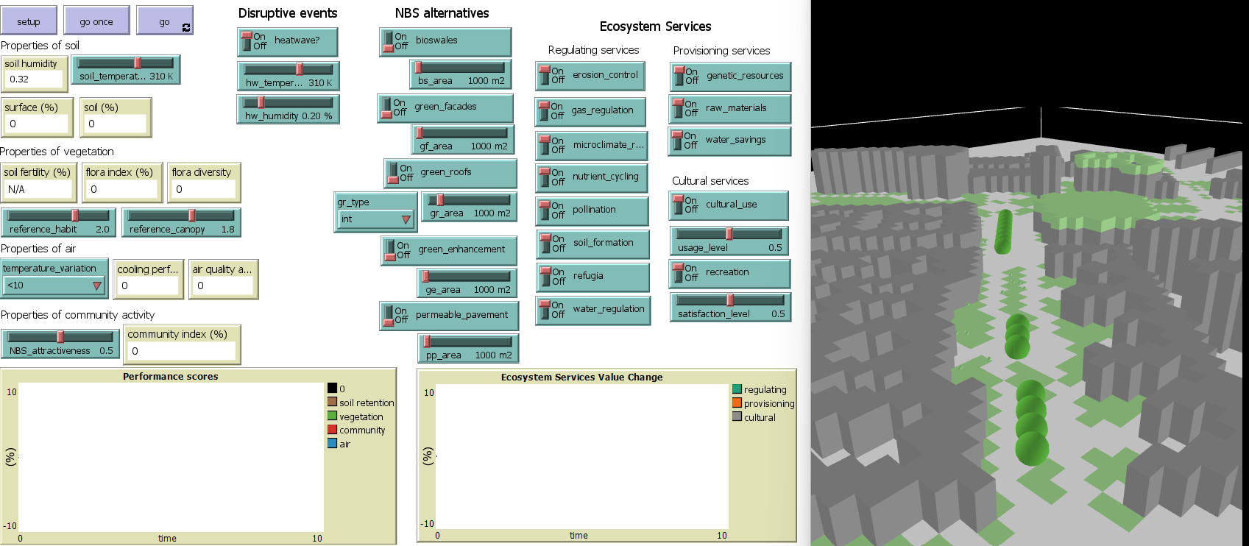
Task: Click the Performance scores plot area
Action: click(171, 457)
